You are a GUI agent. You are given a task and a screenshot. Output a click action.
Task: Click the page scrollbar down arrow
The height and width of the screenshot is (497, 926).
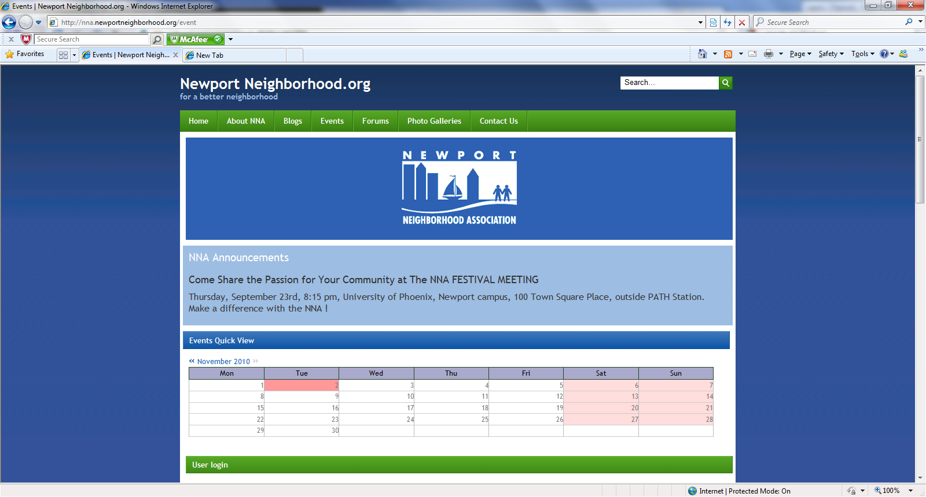coord(920,478)
